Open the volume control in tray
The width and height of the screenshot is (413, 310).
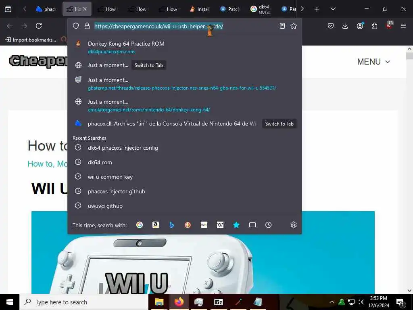(361, 302)
